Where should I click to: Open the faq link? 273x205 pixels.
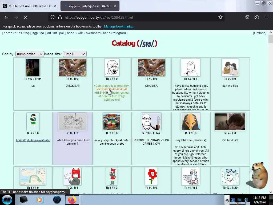pyautogui.click(x=27, y=33)
